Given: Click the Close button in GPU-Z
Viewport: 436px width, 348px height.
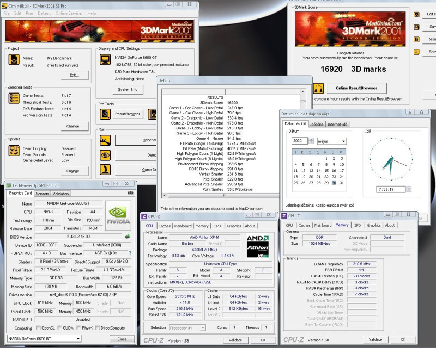Looking at the screenshot, I should pyautogui.click(x=122, y=339).
